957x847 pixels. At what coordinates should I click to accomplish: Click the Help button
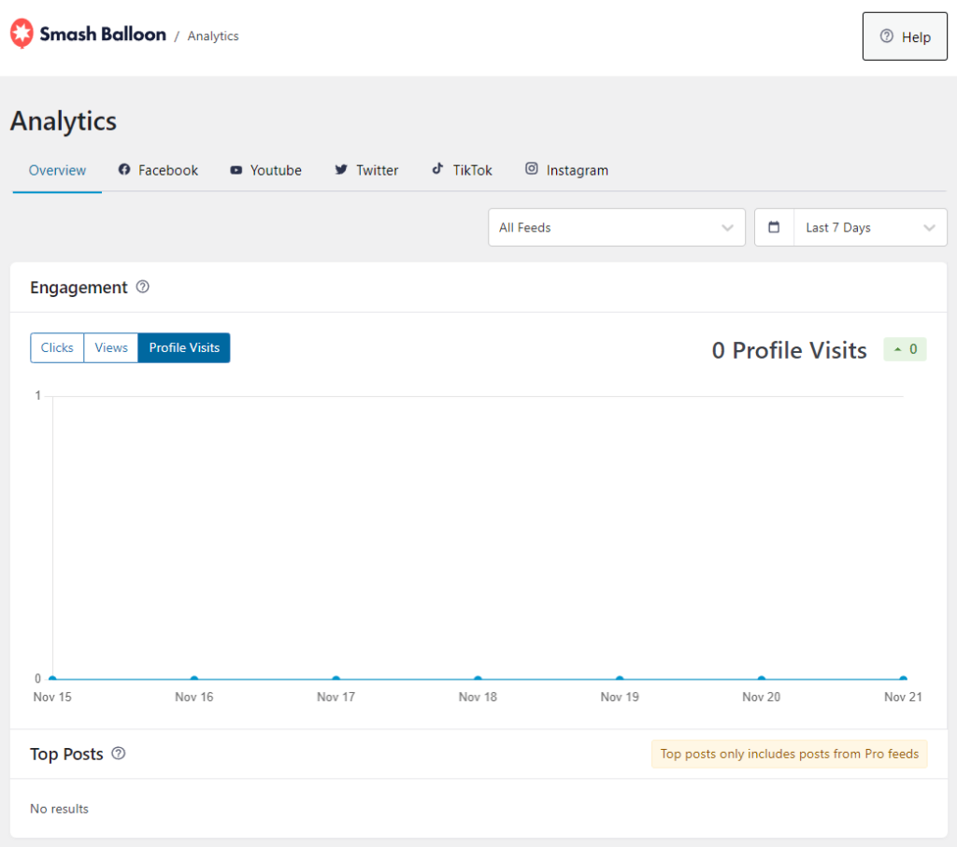905,37
